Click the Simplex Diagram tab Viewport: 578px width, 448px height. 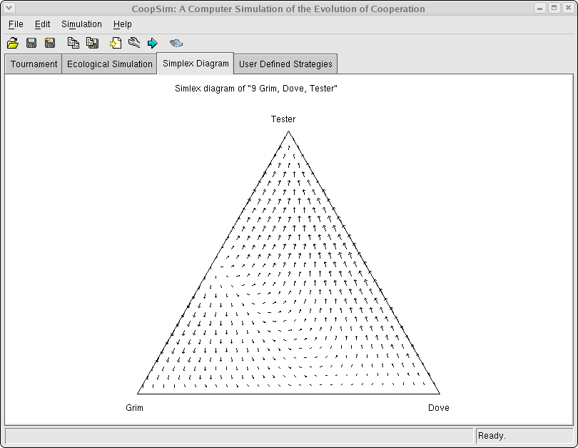click(x=195, y=63)
